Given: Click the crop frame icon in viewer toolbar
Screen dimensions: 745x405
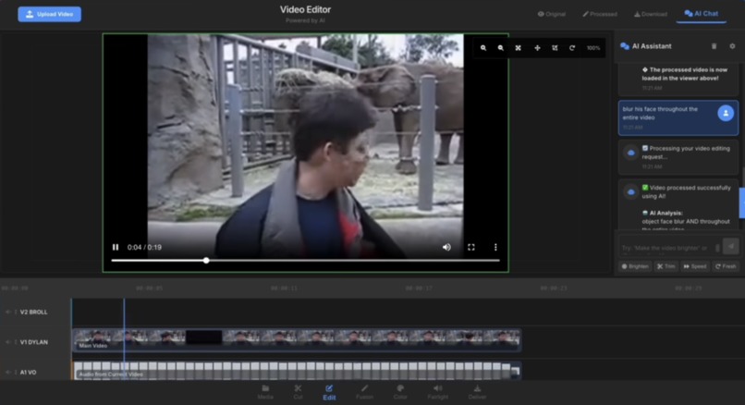Looking at the screenshot, I should (x=555, y=48).
